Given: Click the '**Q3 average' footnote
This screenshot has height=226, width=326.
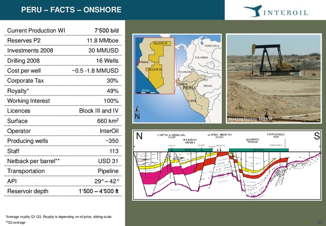Looking at the screenshot, I should (15, 222).
